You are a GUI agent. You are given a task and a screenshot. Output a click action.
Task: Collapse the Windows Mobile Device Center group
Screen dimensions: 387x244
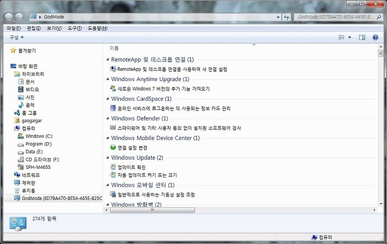pyautogui.click(x=107, y=138)
